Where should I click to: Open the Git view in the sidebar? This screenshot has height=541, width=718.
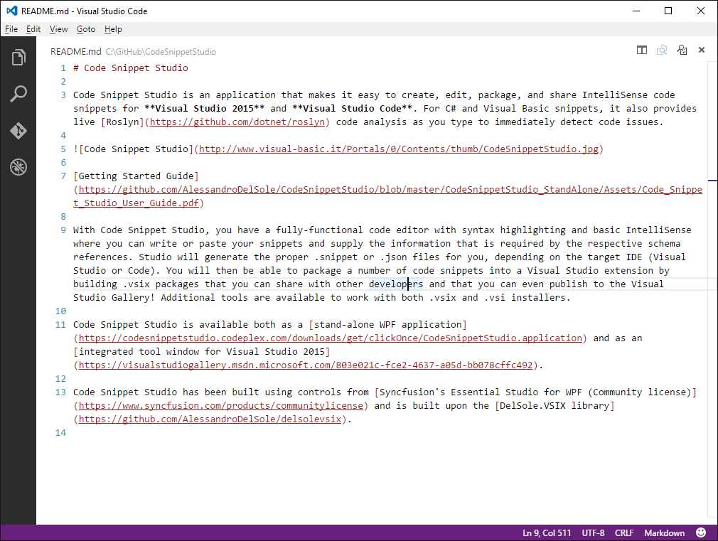tap(18, 130)
